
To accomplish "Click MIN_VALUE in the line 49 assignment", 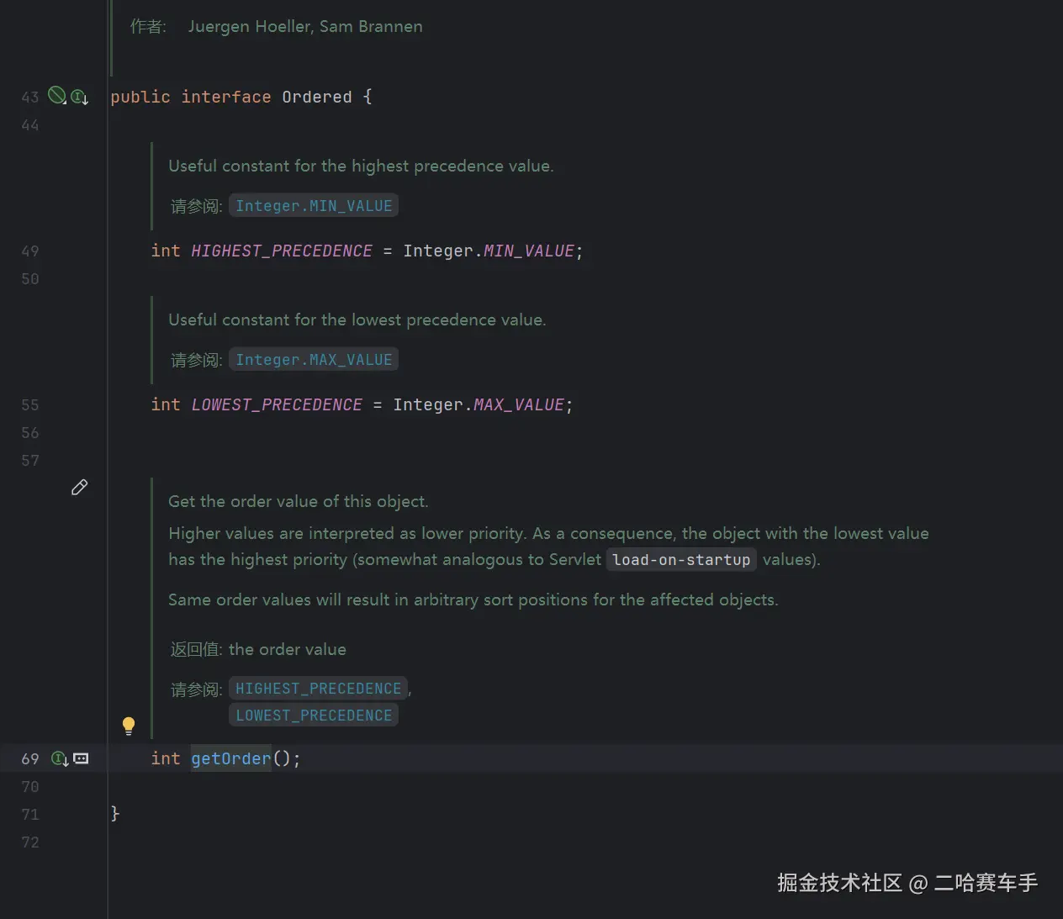I will [529, 251].
